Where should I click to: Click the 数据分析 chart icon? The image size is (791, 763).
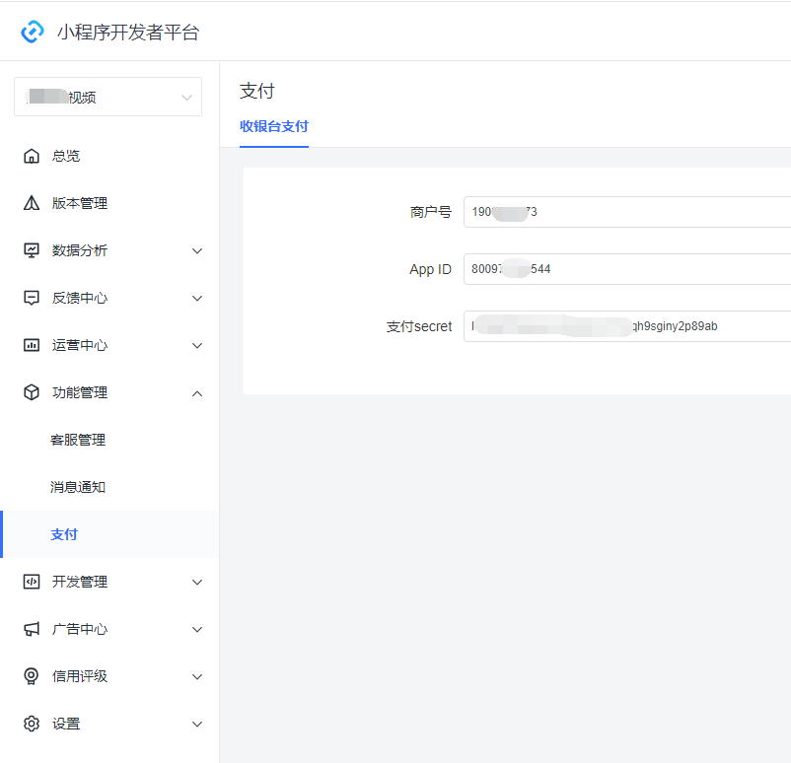pos(32,250)
